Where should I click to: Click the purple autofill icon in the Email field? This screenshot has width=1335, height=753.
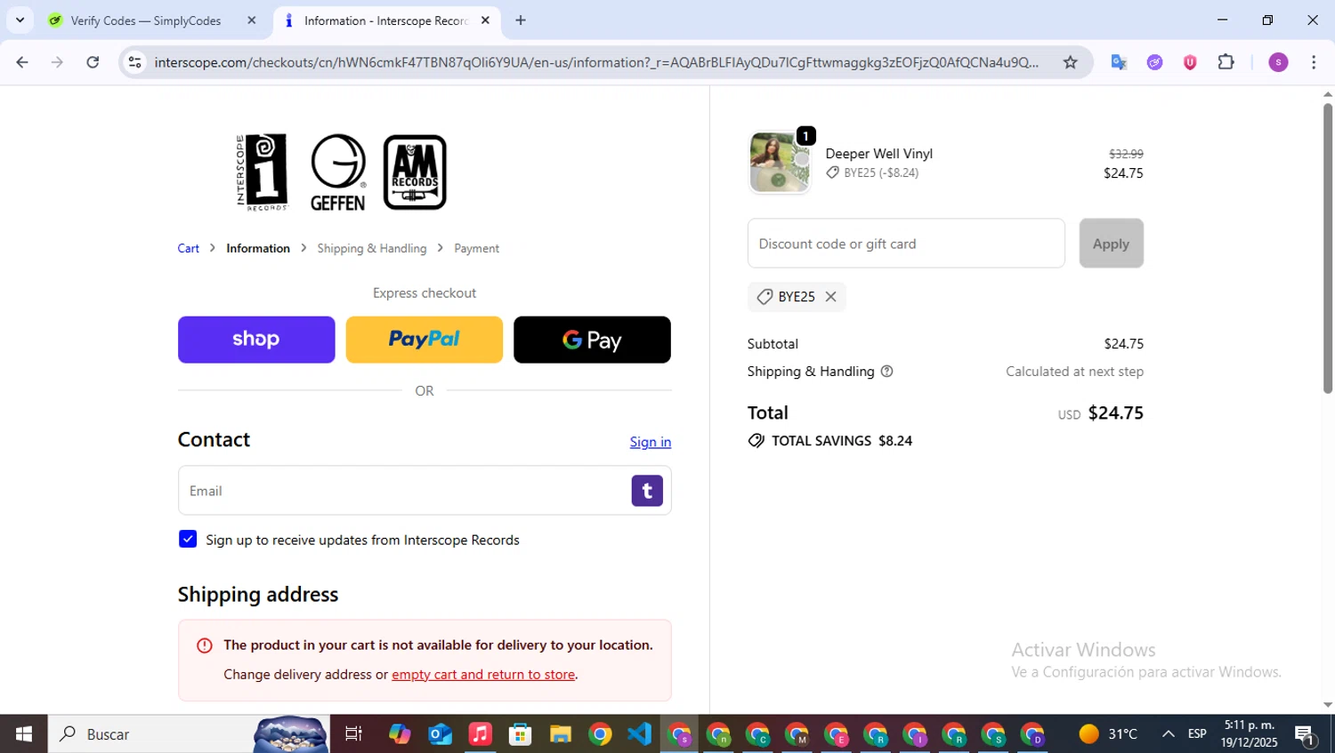tap(647, 491)
